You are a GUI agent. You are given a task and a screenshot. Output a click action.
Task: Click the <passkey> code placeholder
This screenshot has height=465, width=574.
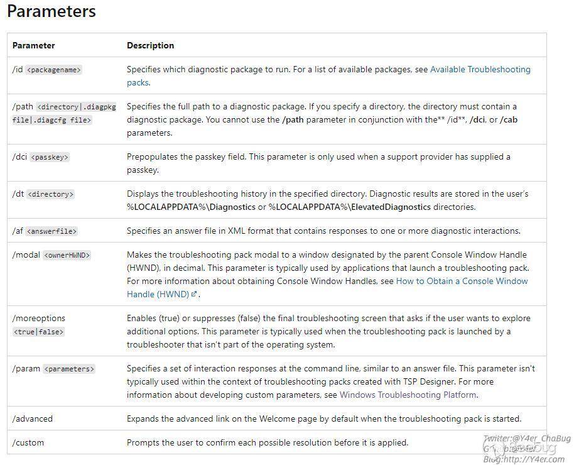pyautogui.click(x=50, y=157)
